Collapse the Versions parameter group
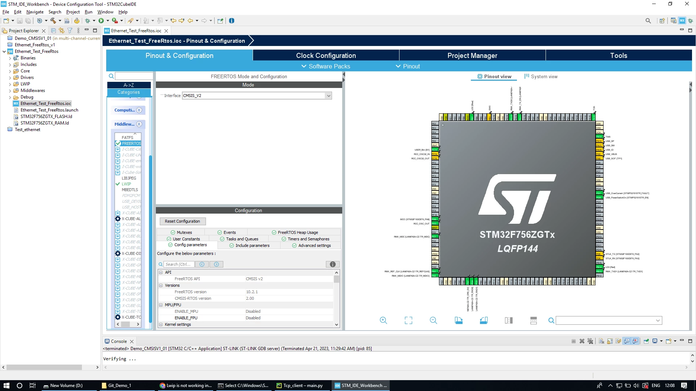 coord(161,285)
